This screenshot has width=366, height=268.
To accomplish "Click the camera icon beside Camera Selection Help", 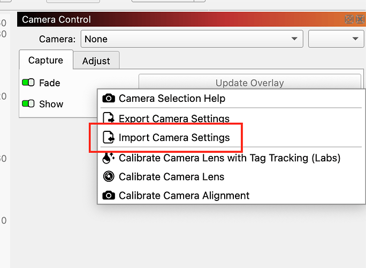I will 109,99.
